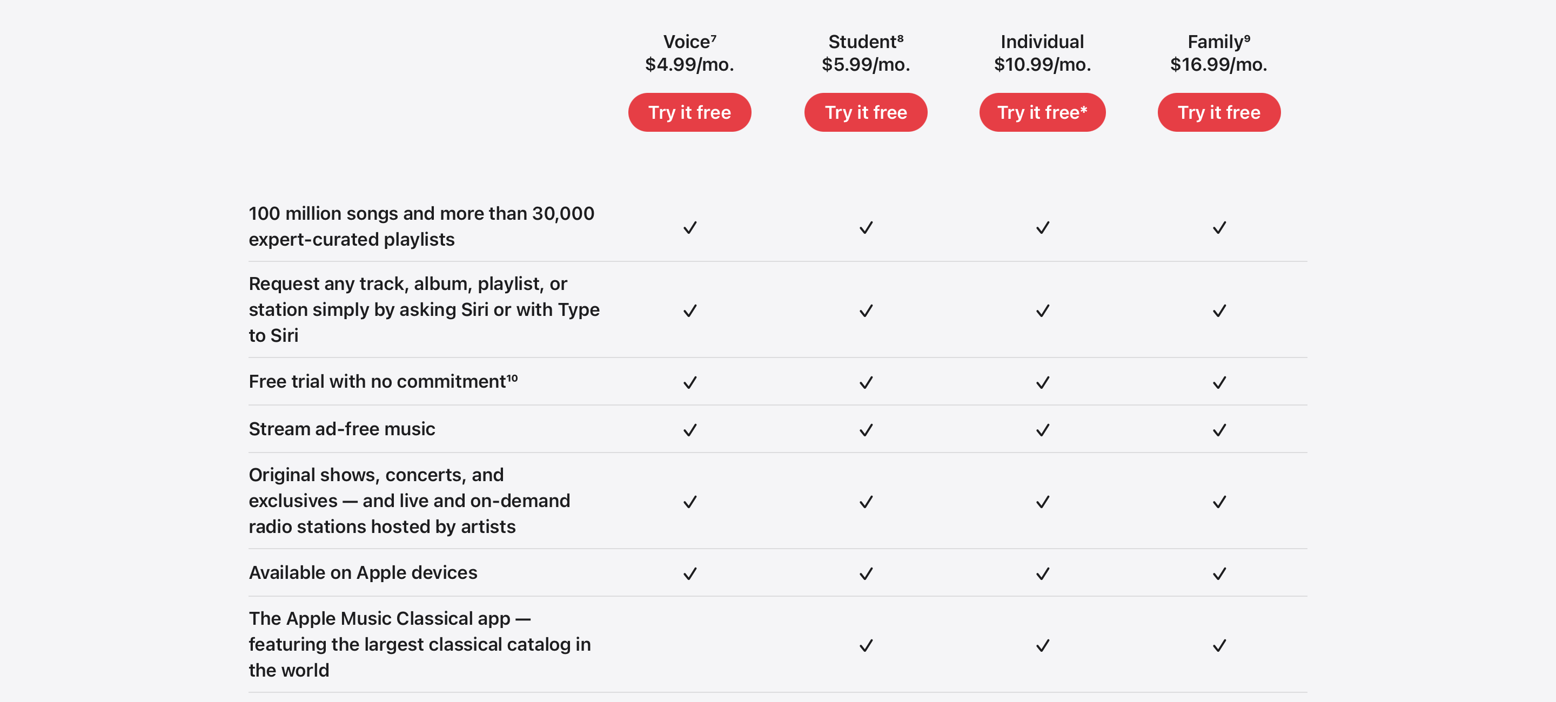Click the Individual plan heading
Viewport: 1556px width, 702px height.
tap(1042, 42)
